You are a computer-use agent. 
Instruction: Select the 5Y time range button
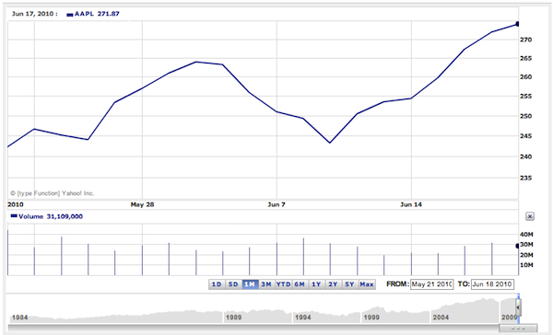pyautogui.click(x=349, y=284)
